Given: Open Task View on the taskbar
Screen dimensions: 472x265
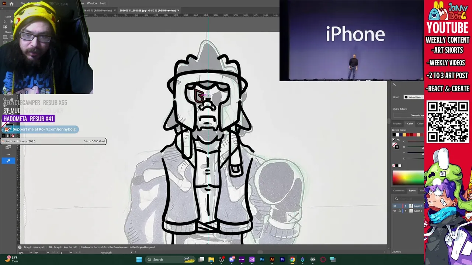Looking at the screenshot, I should click(x=201, y=259).
